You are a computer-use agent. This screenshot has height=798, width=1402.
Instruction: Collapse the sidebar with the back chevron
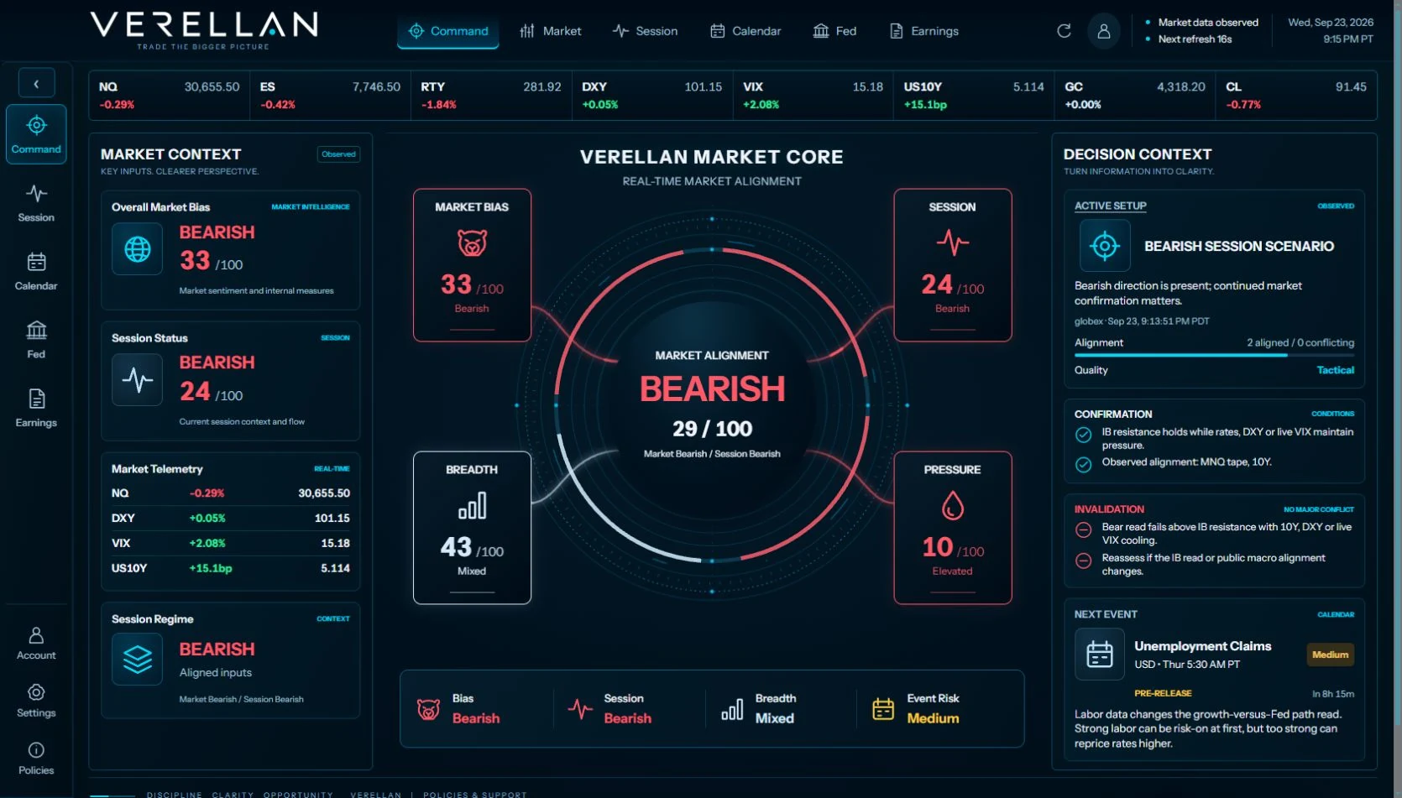[x=36, y=83]
